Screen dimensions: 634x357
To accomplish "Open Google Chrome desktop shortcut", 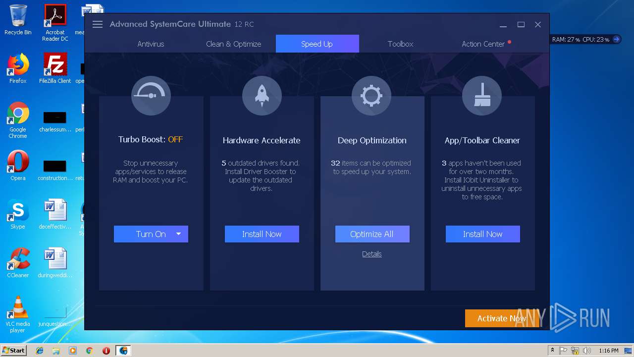I will click(x=18, y=120).
